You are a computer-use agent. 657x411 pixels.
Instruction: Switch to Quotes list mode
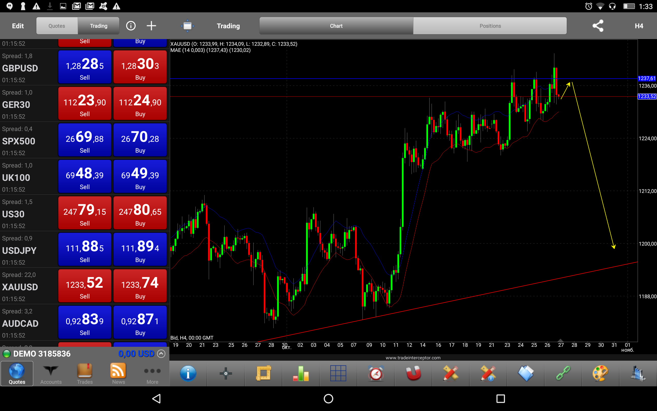tap(57, 26)
